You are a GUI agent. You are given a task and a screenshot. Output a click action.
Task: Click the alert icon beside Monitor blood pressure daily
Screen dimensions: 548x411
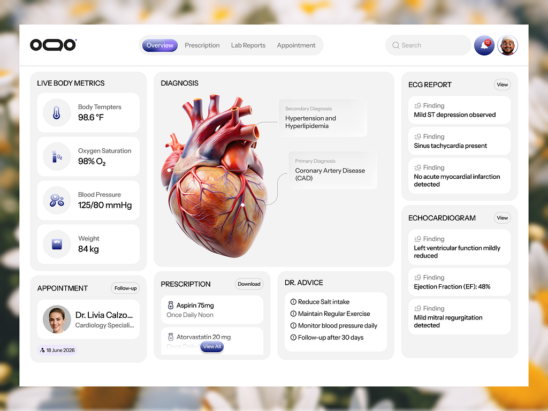coord(293,325)
